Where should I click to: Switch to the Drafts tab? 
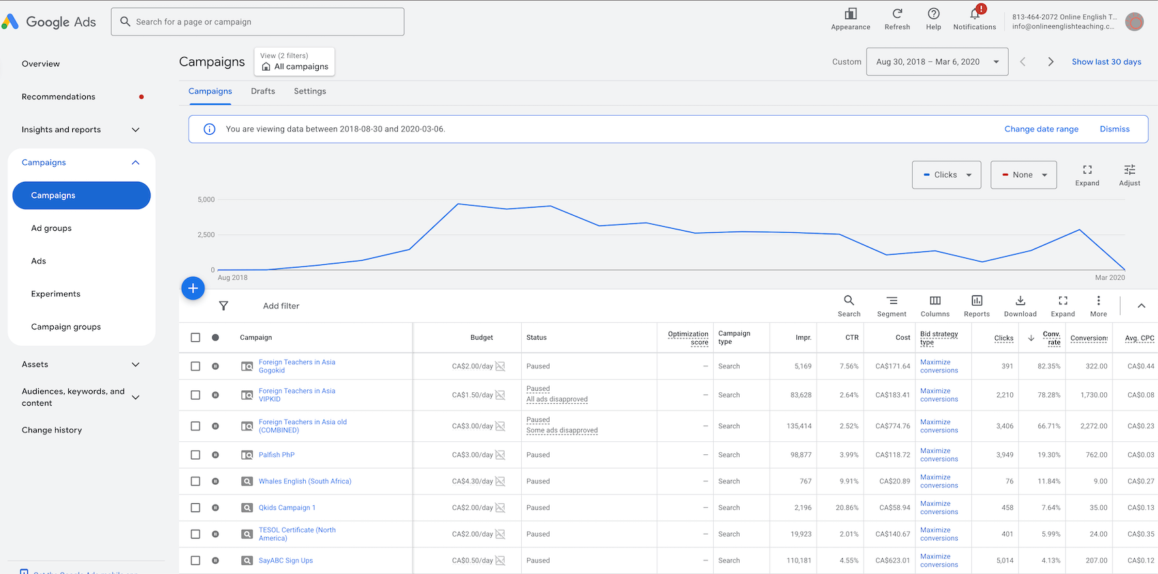click(263, 91)
